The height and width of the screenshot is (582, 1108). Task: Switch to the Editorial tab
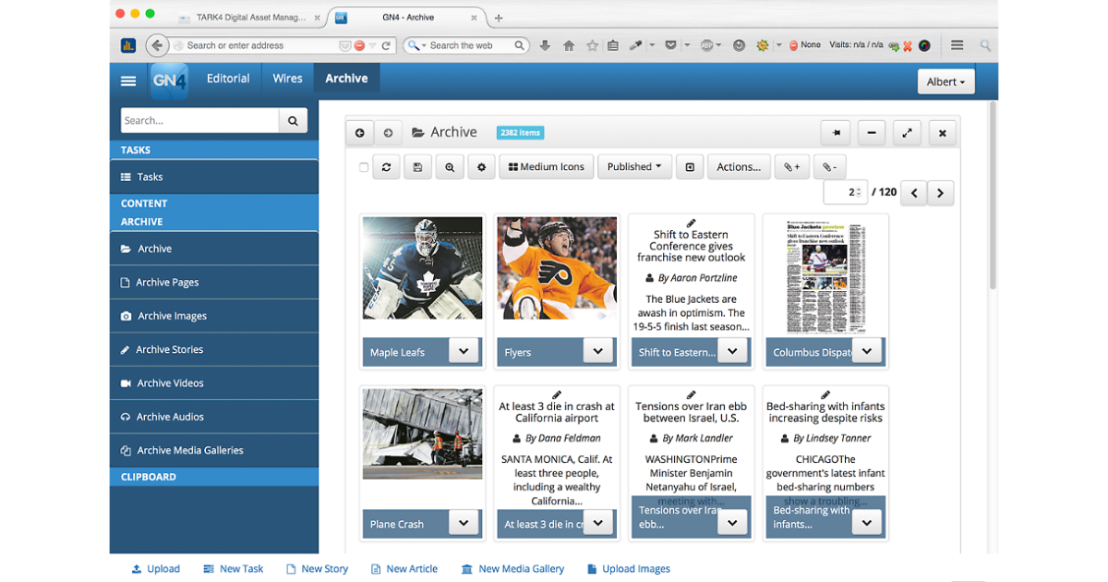pos(228,79)
